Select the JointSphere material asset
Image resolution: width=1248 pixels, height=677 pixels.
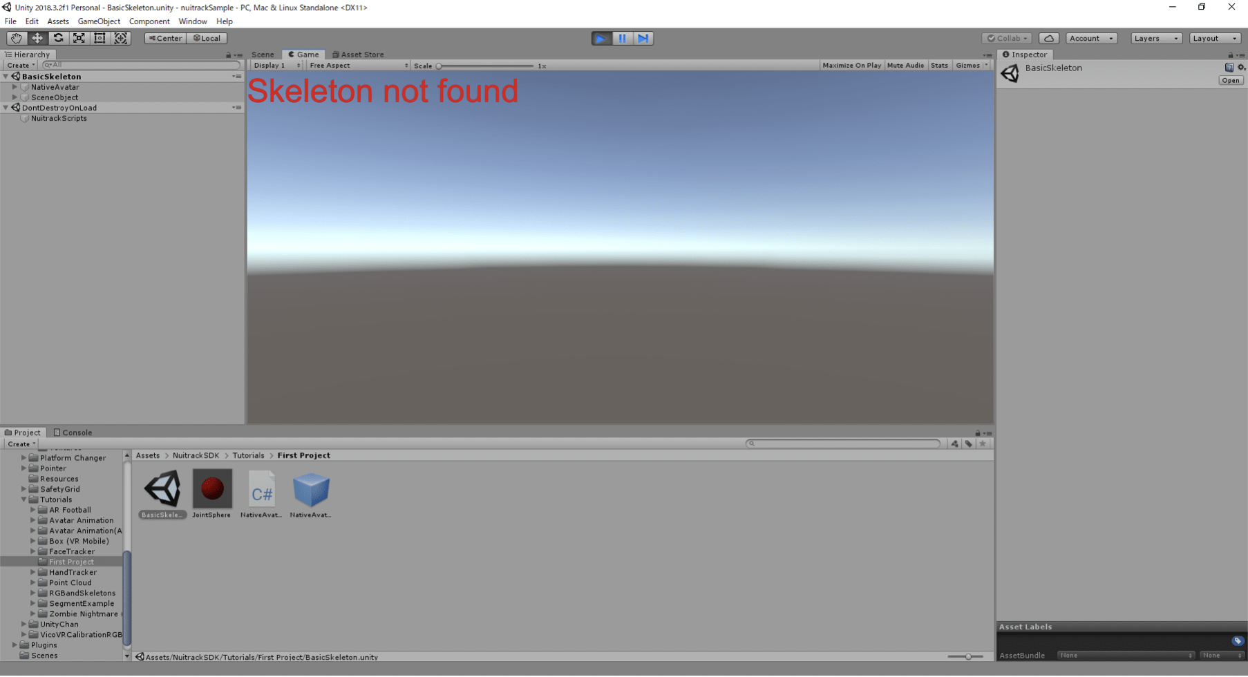tap(212, 488)
